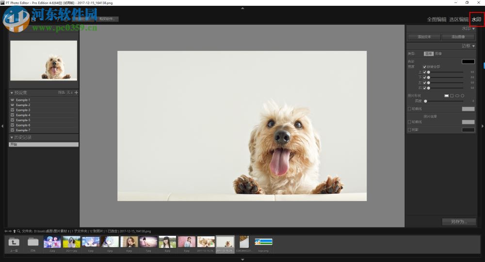Click the preset icon beside Example-6
Viewport: 485px width, 262px height.
(x=13, y=125)
